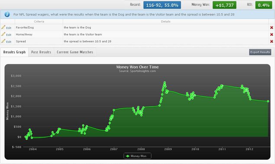Edit the Spread criteria

(x=9, y=42)
